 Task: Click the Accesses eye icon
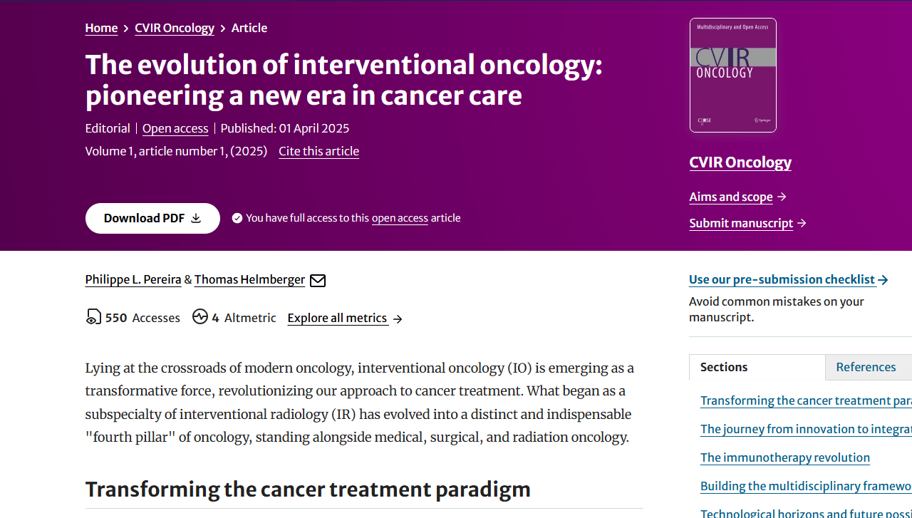point(93,317)
